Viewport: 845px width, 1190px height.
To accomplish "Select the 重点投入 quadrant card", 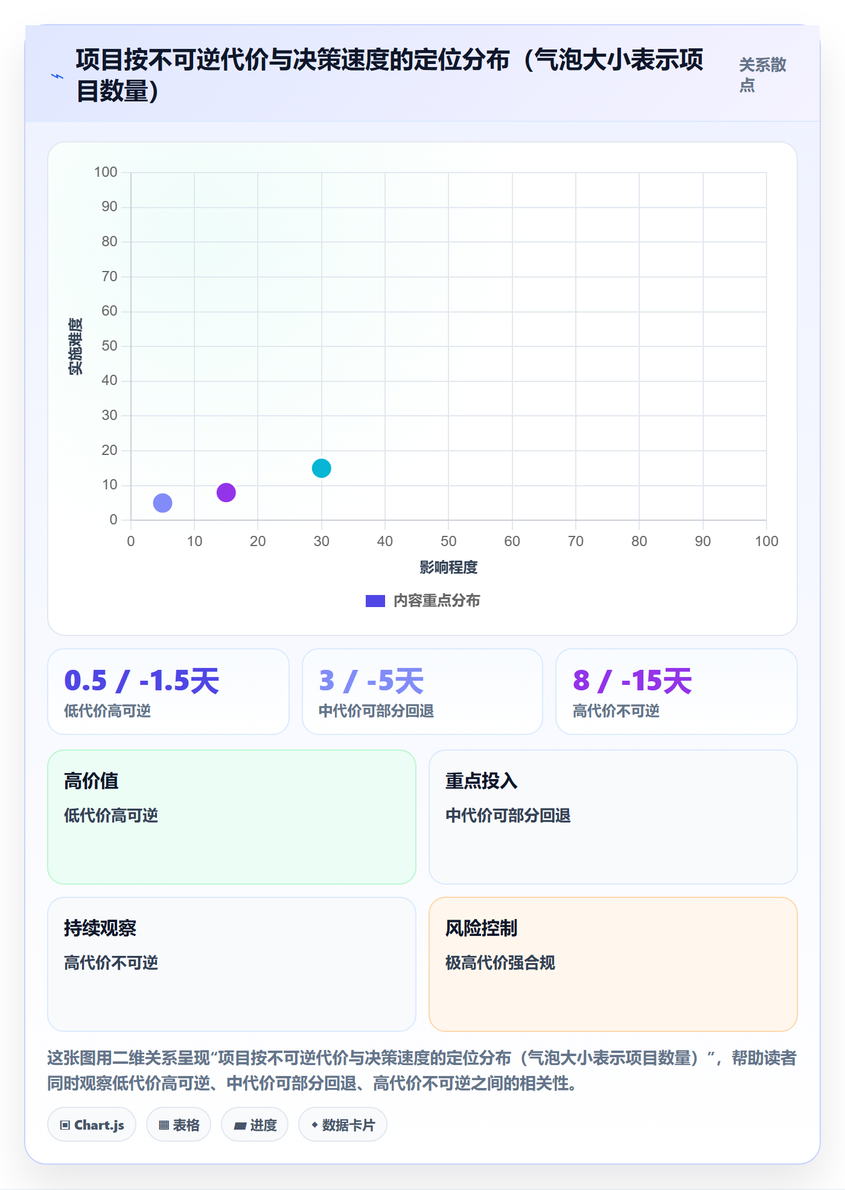I will pyautogui.click(x=613, y=817).
